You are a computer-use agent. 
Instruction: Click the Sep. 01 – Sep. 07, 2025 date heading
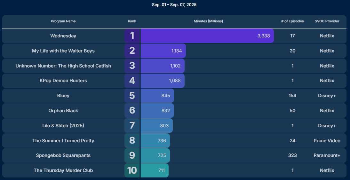(174, 5)
